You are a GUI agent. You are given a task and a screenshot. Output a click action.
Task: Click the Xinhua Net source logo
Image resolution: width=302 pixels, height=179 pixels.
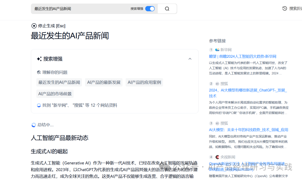(x=217, y=50)
